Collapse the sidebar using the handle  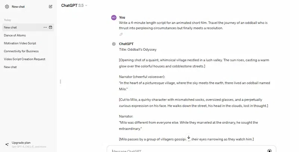(x=60, y=81)
